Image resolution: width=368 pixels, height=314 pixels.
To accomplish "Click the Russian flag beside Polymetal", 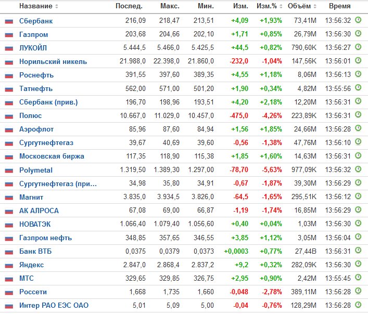I will click(9, 171).
